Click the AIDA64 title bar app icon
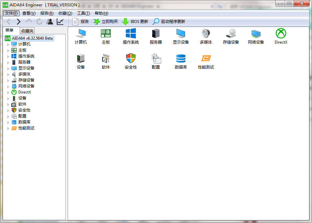 tap(5, 5)
